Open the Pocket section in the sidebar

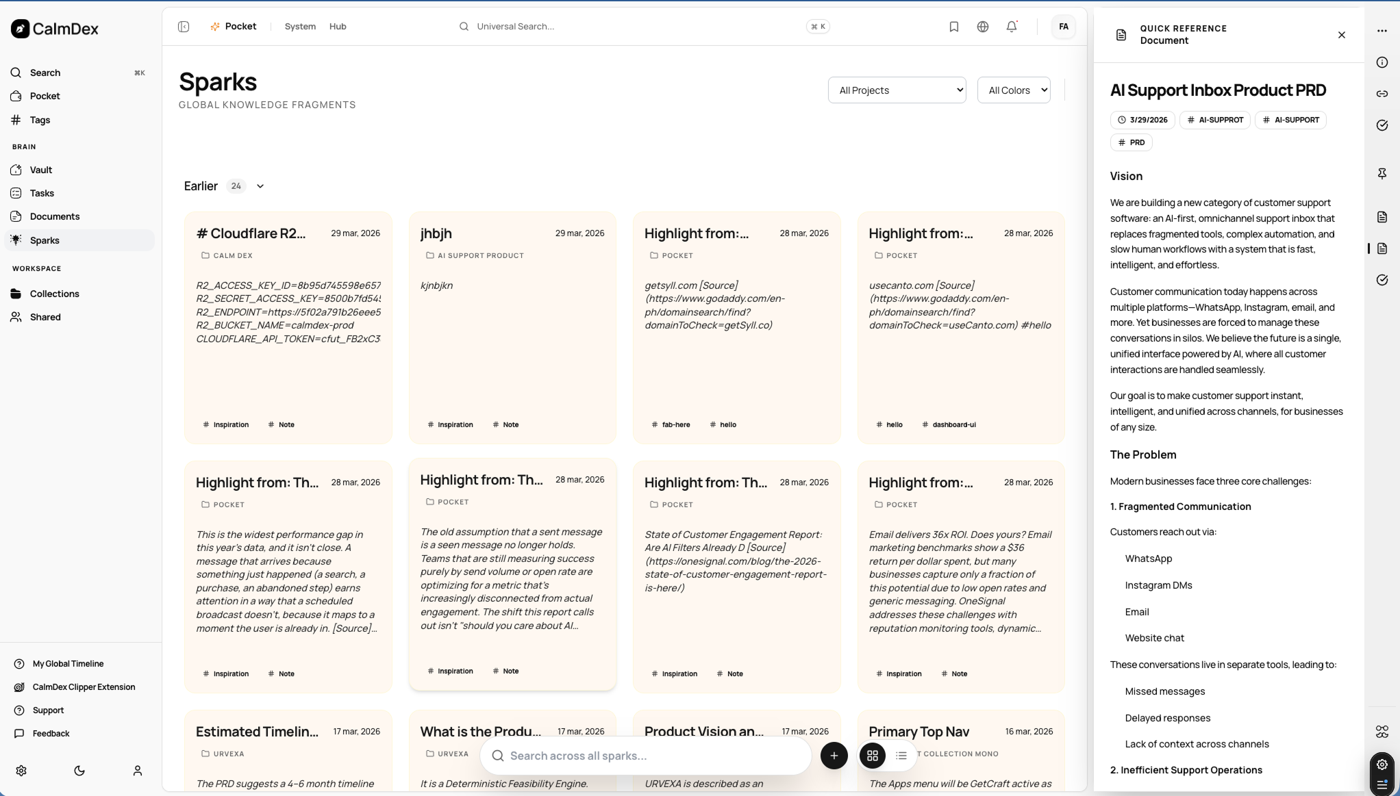pos(44,96)
